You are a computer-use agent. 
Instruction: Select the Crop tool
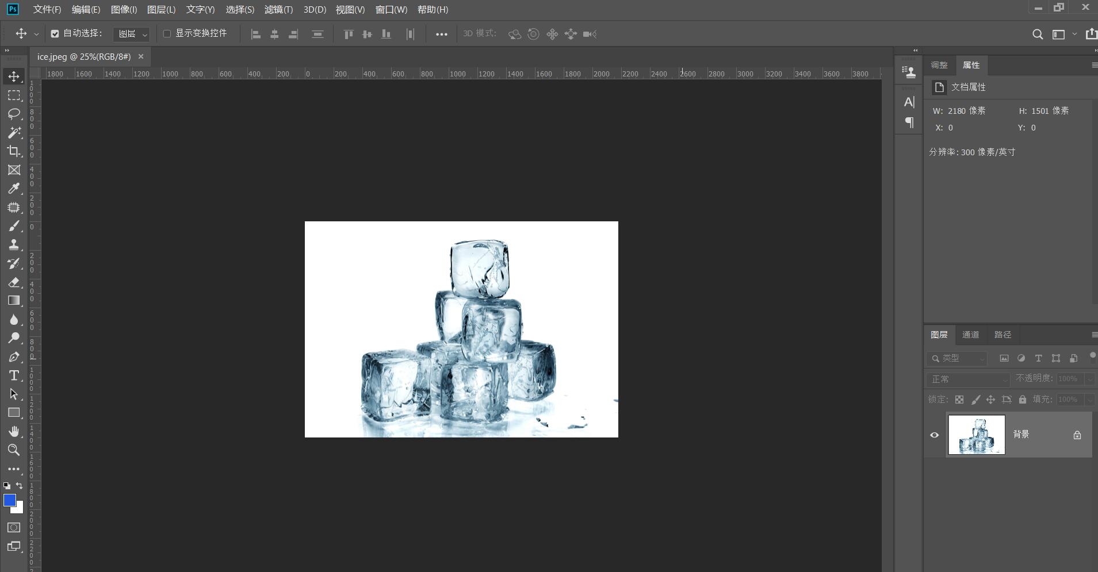pyautogui.click(x=14, y=151)
